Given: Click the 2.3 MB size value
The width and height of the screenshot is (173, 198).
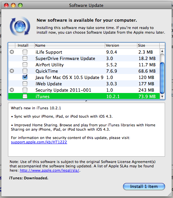Looking at the screenshot, I should (x=145, y=52).
